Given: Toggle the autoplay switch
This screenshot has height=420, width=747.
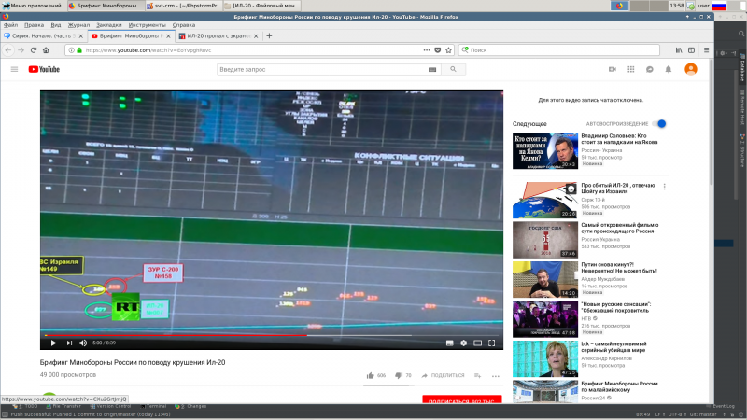Looking at the screenshot, I should coord(659,124).
